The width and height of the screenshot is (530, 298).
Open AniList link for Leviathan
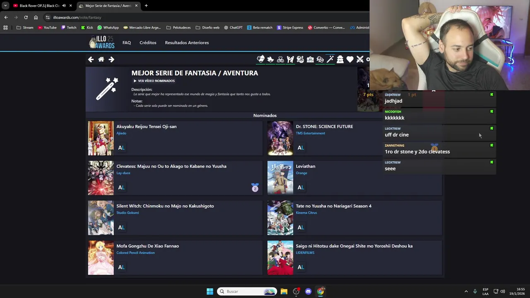[301, 187]
